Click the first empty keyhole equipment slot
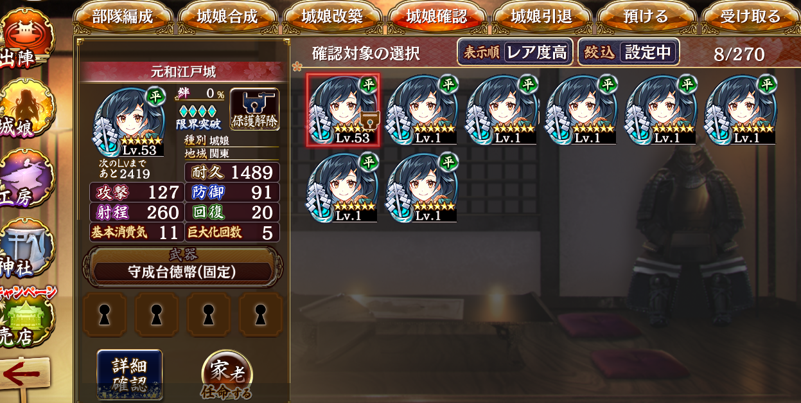Screen dimensions: 801x403 (104, 314)
